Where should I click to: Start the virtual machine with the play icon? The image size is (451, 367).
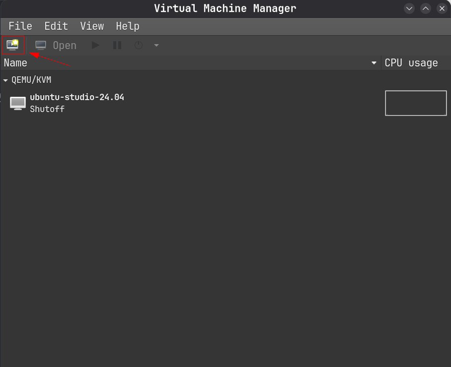tap(95, 45)
